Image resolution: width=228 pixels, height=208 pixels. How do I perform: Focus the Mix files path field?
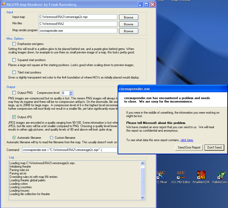pos(78,24)
